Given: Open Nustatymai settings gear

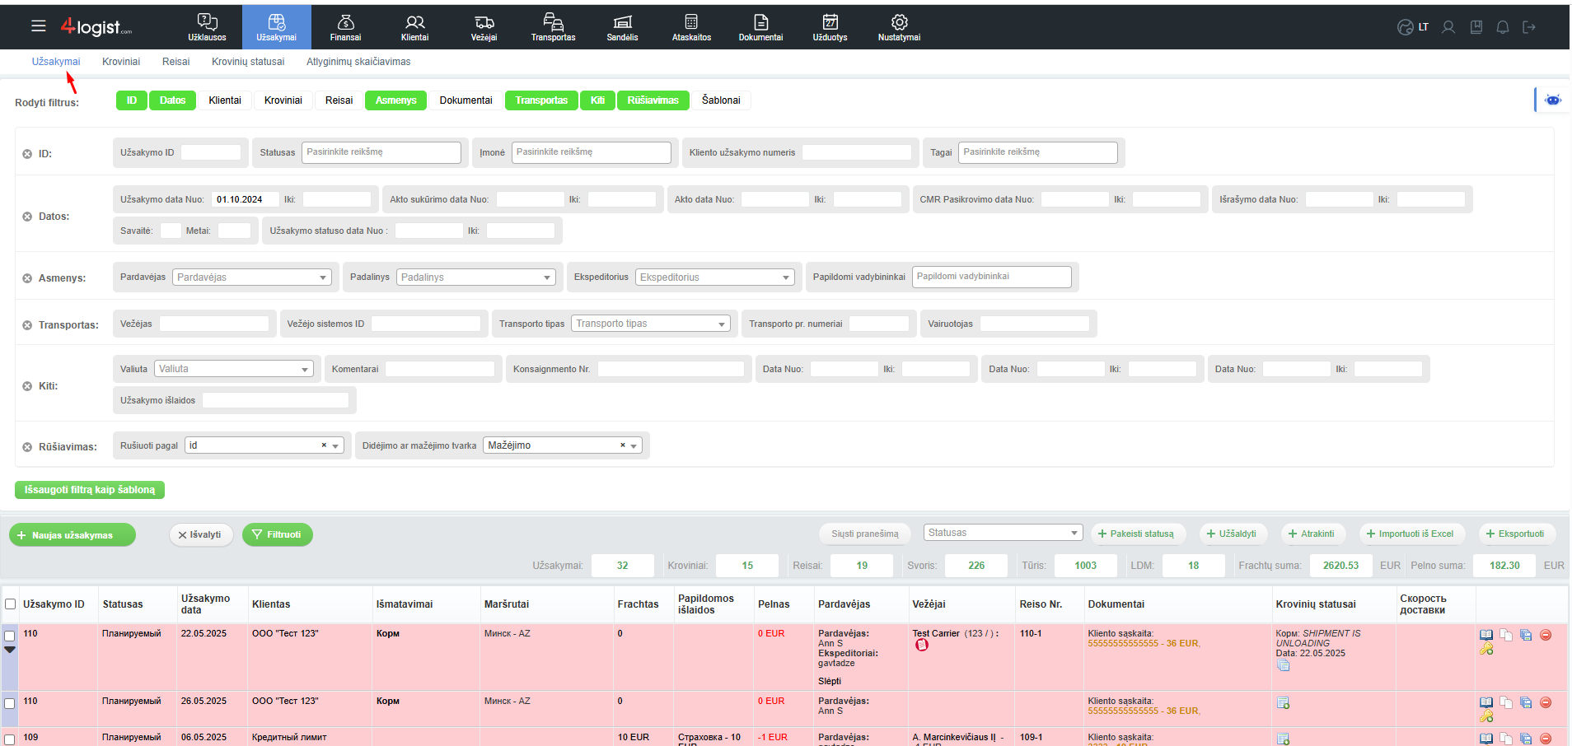Looking at the screenshot, I should click(x=899, y=27).
